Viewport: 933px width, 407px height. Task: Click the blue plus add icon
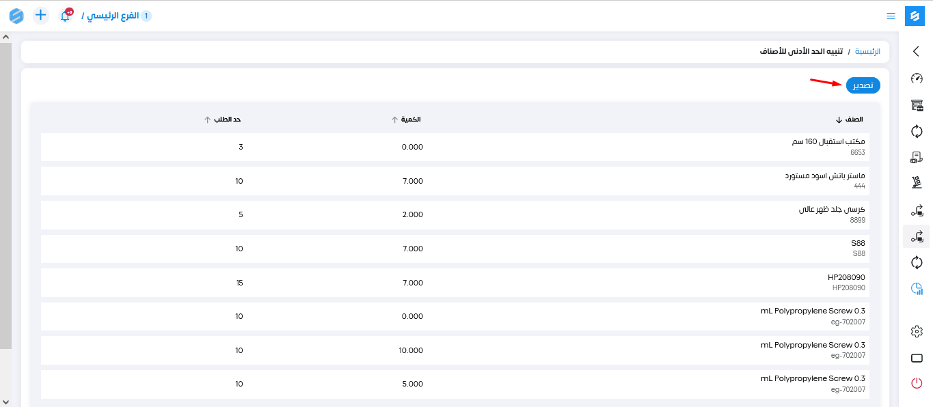point(41,15)
